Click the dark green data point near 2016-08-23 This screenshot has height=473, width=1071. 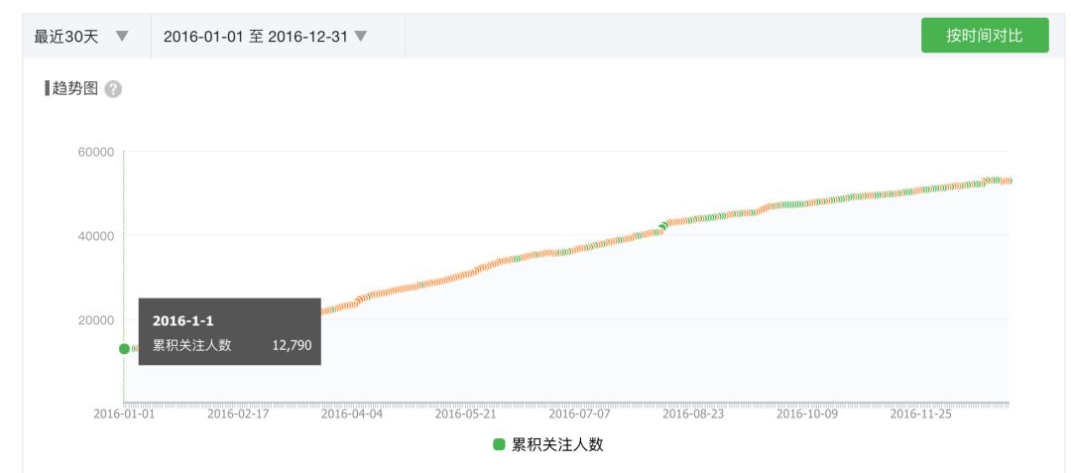point(662,226)
